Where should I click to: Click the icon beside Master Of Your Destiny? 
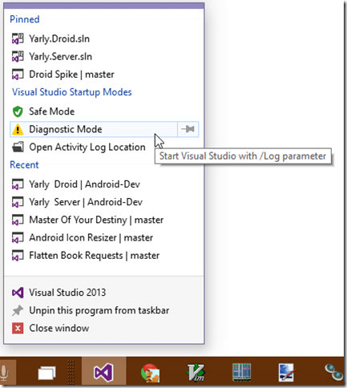pos(18,220)
